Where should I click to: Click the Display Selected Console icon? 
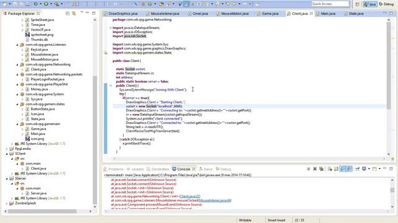364,168
